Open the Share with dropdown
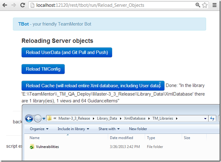 (x=109, y=129)
